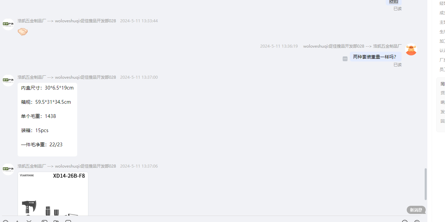Click the chat history vertical scrollbar
445x222 pixels.
[x=426, y=184]
